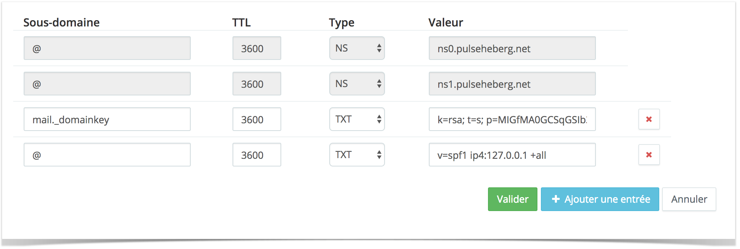Expand Type selector for the spf1 row

(x=357, y=155)
